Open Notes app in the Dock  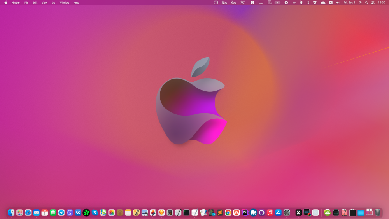click(x=128, y=212)
